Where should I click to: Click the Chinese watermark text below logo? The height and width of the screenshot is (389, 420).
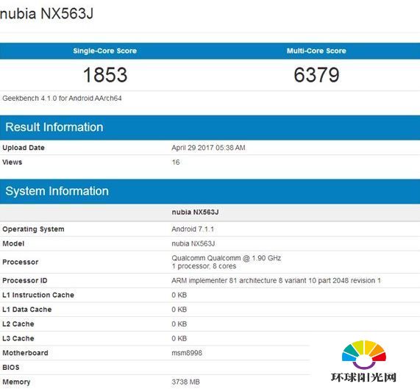pyautogui.click(x=363, y=377)
